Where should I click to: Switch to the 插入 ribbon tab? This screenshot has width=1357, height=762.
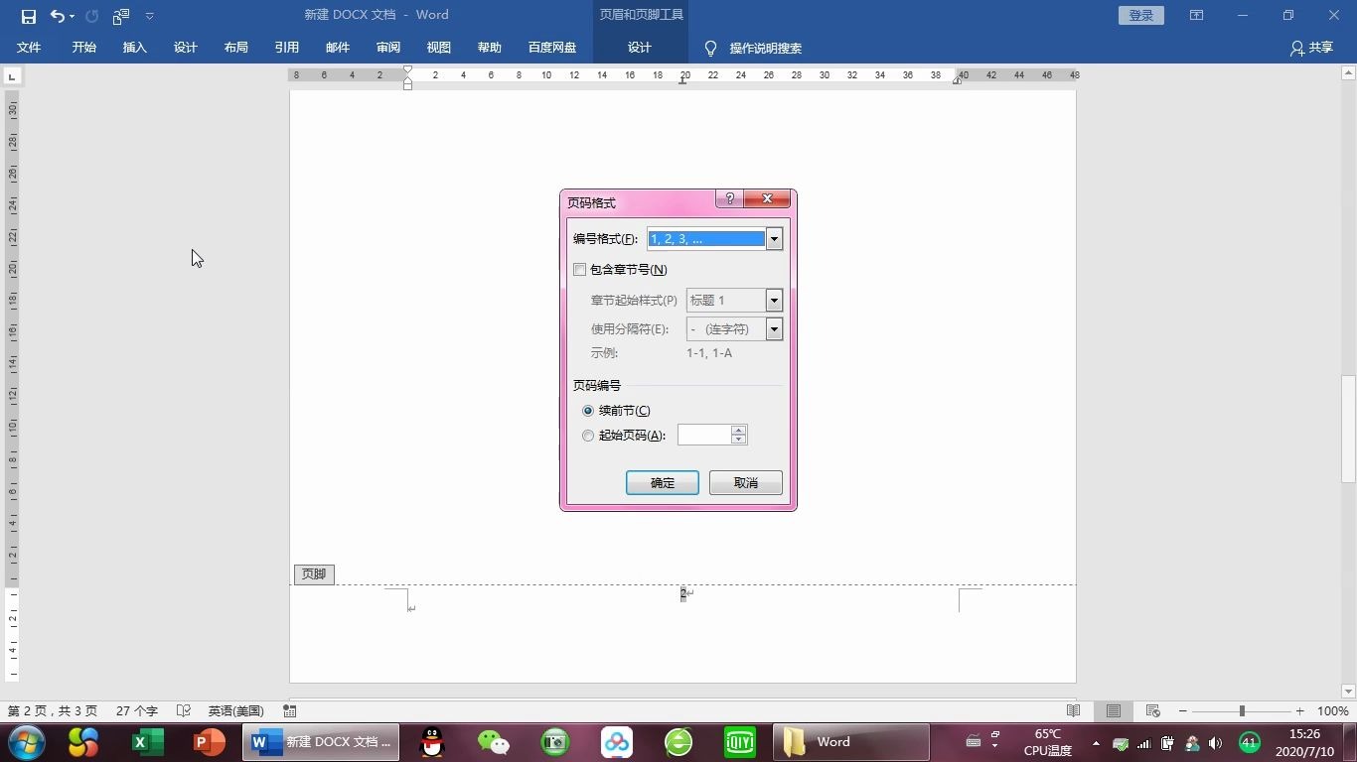point(134,47)
